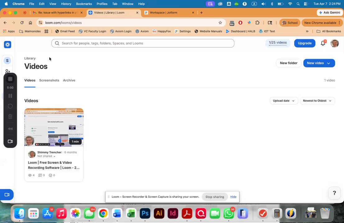
Task: Open All Bookmarks folder
Action: (329, 31)
